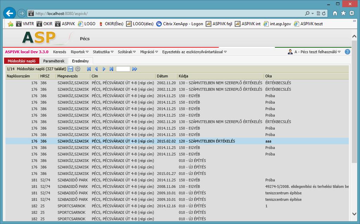Viewport: 360px width, 224px height.
Task: Sort by Dátum column header
Action: [166, 76]
